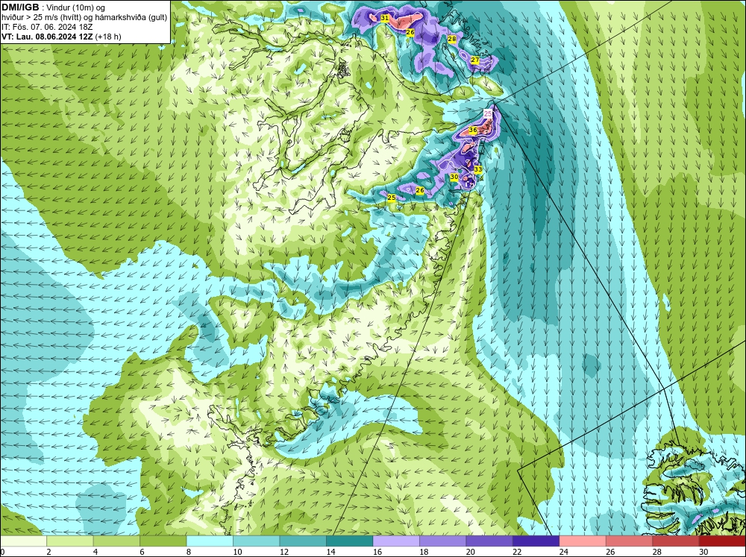The width and height of the screenshot is (746, 557).
Task: Click the '10' tick on the color scale
Action: [x=237, y=552]
